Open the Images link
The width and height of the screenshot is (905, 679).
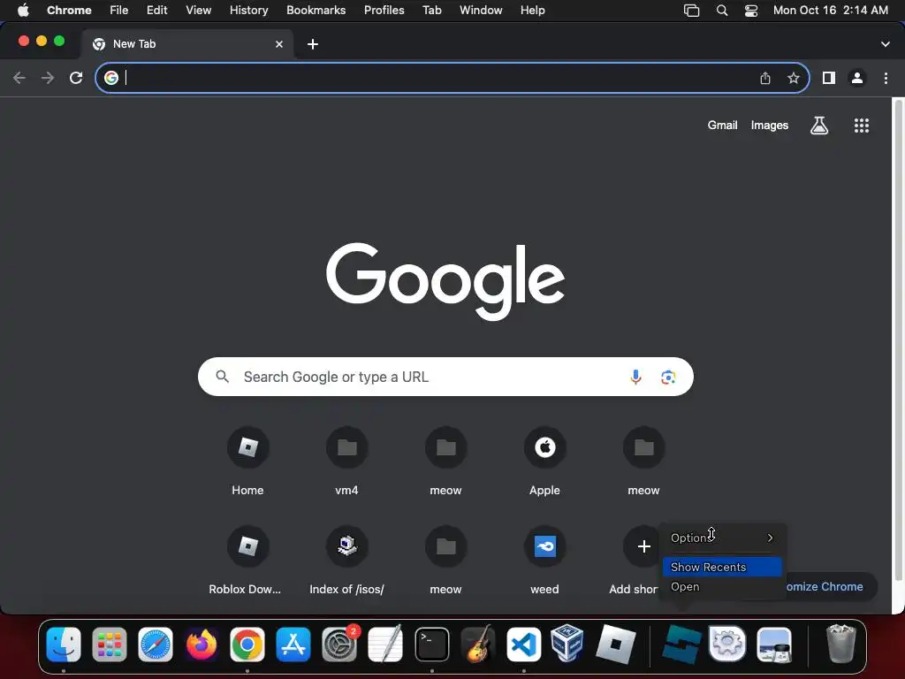pyautogui.click(x=770, y=126)
